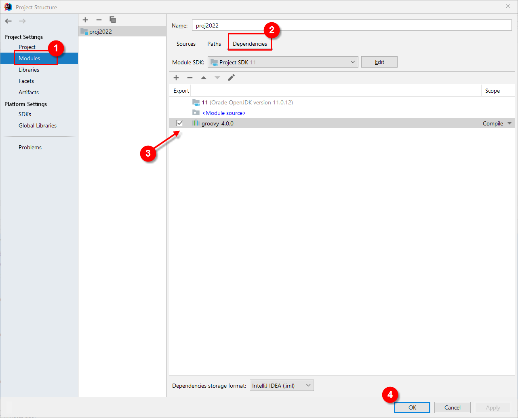Click the Module source folder icon

pos(196,112)
